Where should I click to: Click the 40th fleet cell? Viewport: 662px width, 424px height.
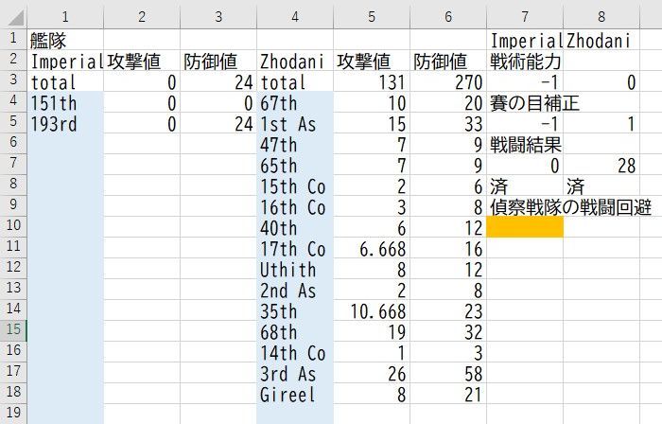point(295,227)
